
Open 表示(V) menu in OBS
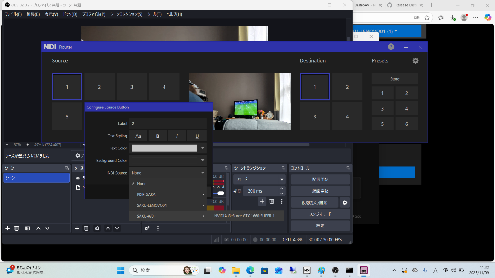coord(51,14)
